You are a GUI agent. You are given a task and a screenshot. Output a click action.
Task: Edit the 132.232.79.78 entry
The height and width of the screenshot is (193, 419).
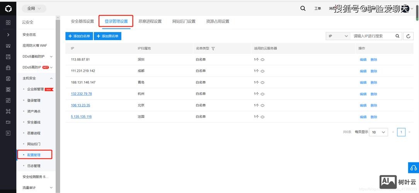click(363, 94)
